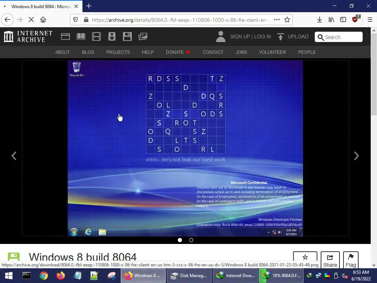Click the SIGN UP link
Viewport: 377px width, 283px height.
[x=240, y=36]
